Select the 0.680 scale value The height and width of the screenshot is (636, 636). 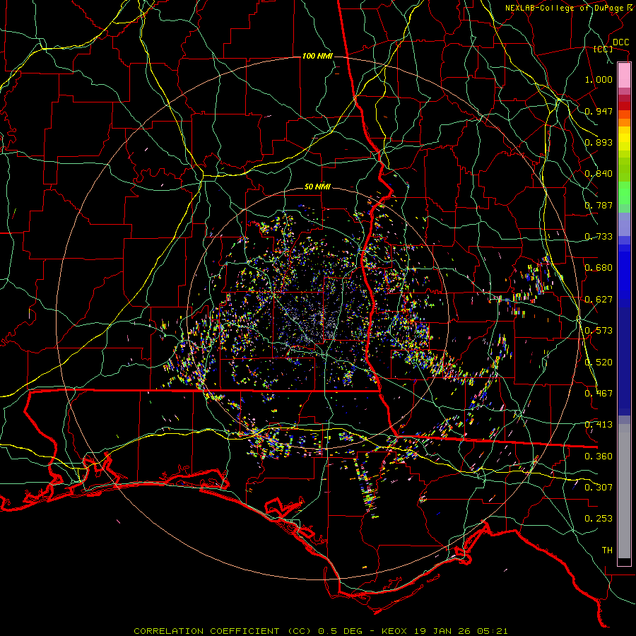point(599,268)
